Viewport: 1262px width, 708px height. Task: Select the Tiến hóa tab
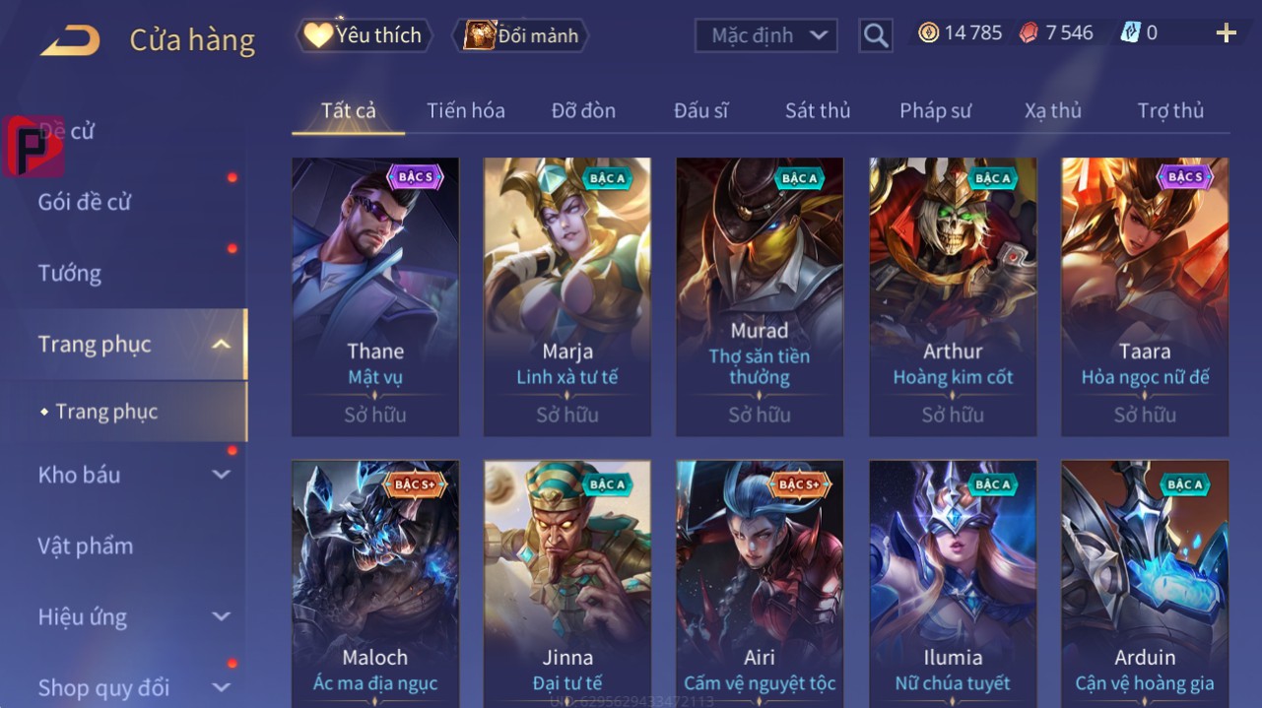pyautogui.click(x=466, y=110)
